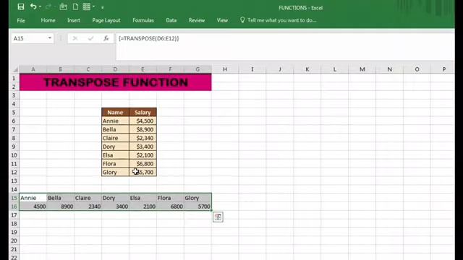
Task: Open the File menu
Action: pyautogui.click(x=21, y=20)
